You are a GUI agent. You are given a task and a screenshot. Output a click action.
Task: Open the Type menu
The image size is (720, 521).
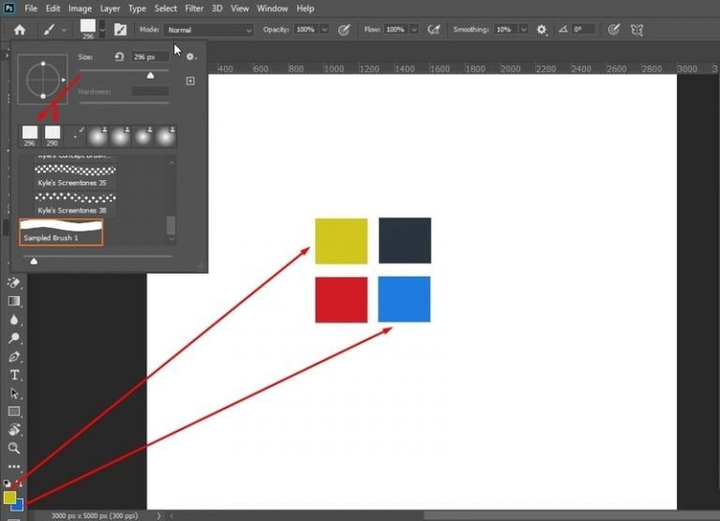tap(137, 8)
